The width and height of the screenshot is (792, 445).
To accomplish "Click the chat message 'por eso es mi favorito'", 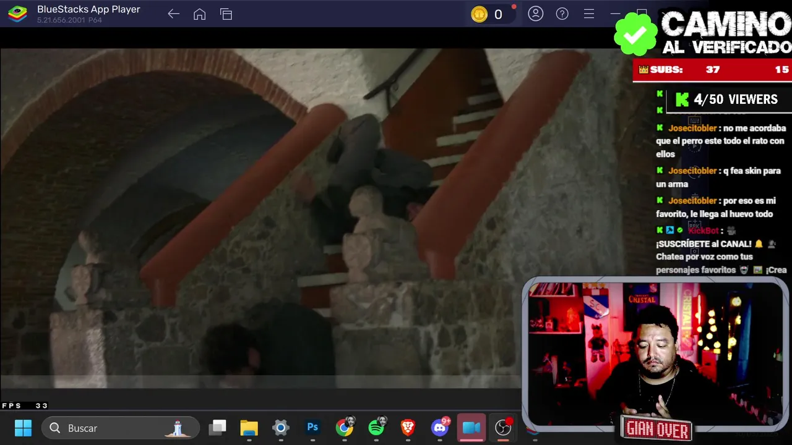I will pyautogui.click(x=716, y=207).
